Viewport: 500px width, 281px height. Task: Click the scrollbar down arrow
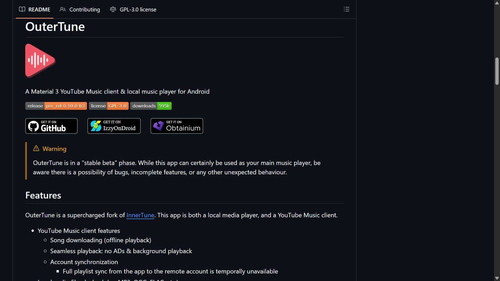pyautogui.click(x=497, y=278)
